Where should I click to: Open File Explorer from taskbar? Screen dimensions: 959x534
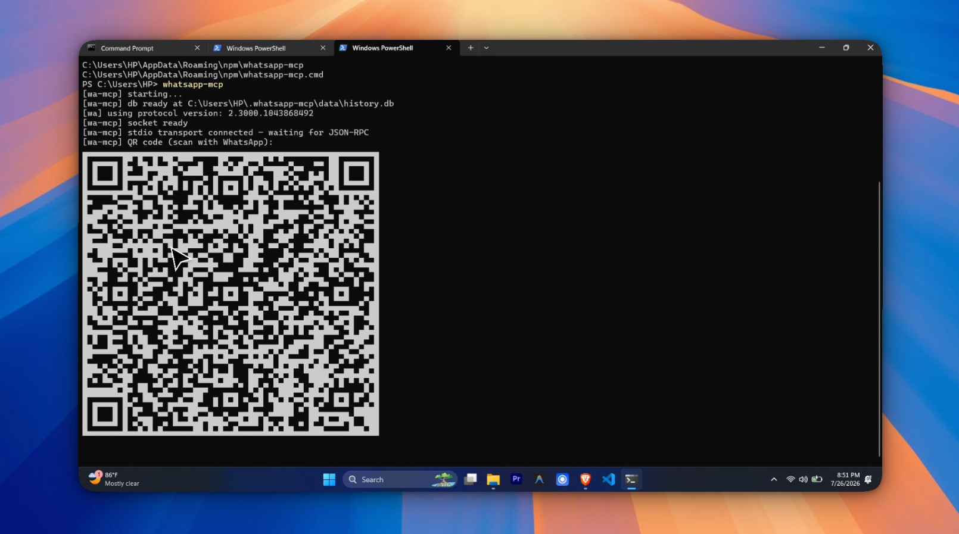(493, 480)
